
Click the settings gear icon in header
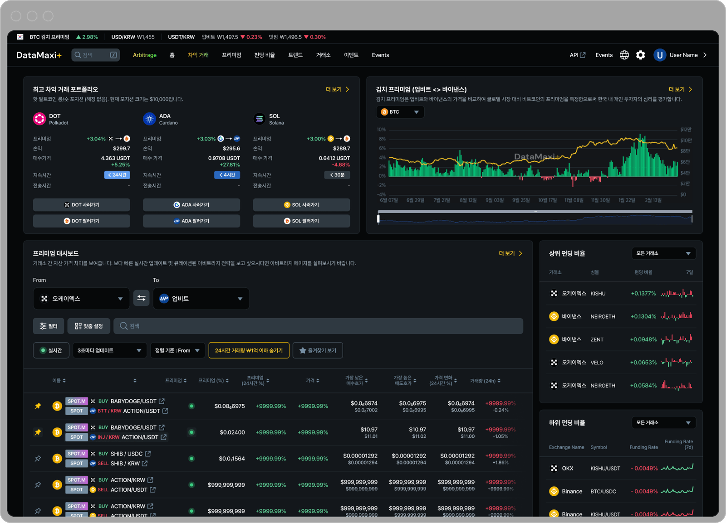pyautogui.click(x=640, y=55)
